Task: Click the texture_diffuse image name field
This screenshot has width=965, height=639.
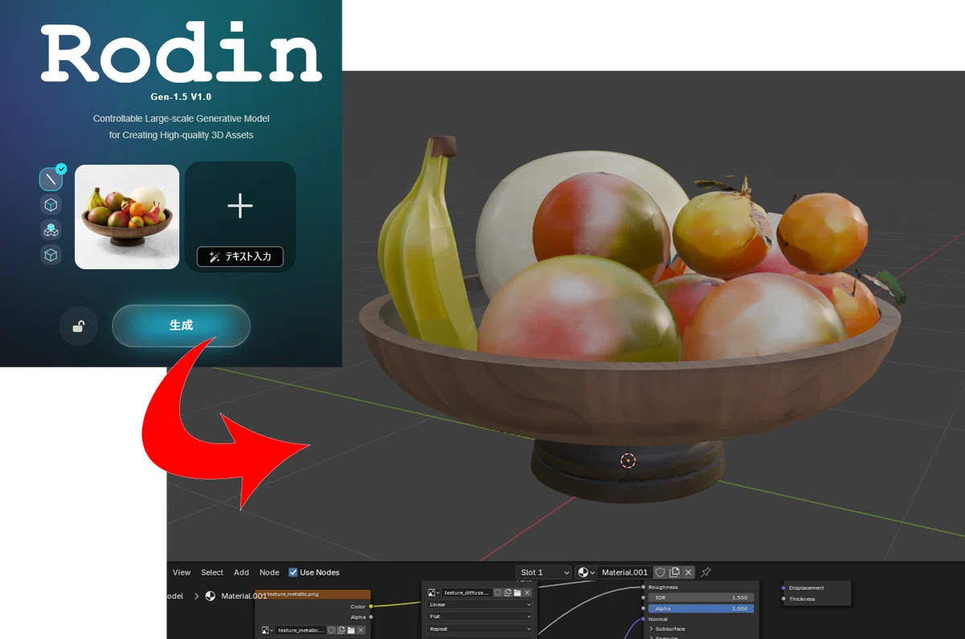Action: pos(467,592)
